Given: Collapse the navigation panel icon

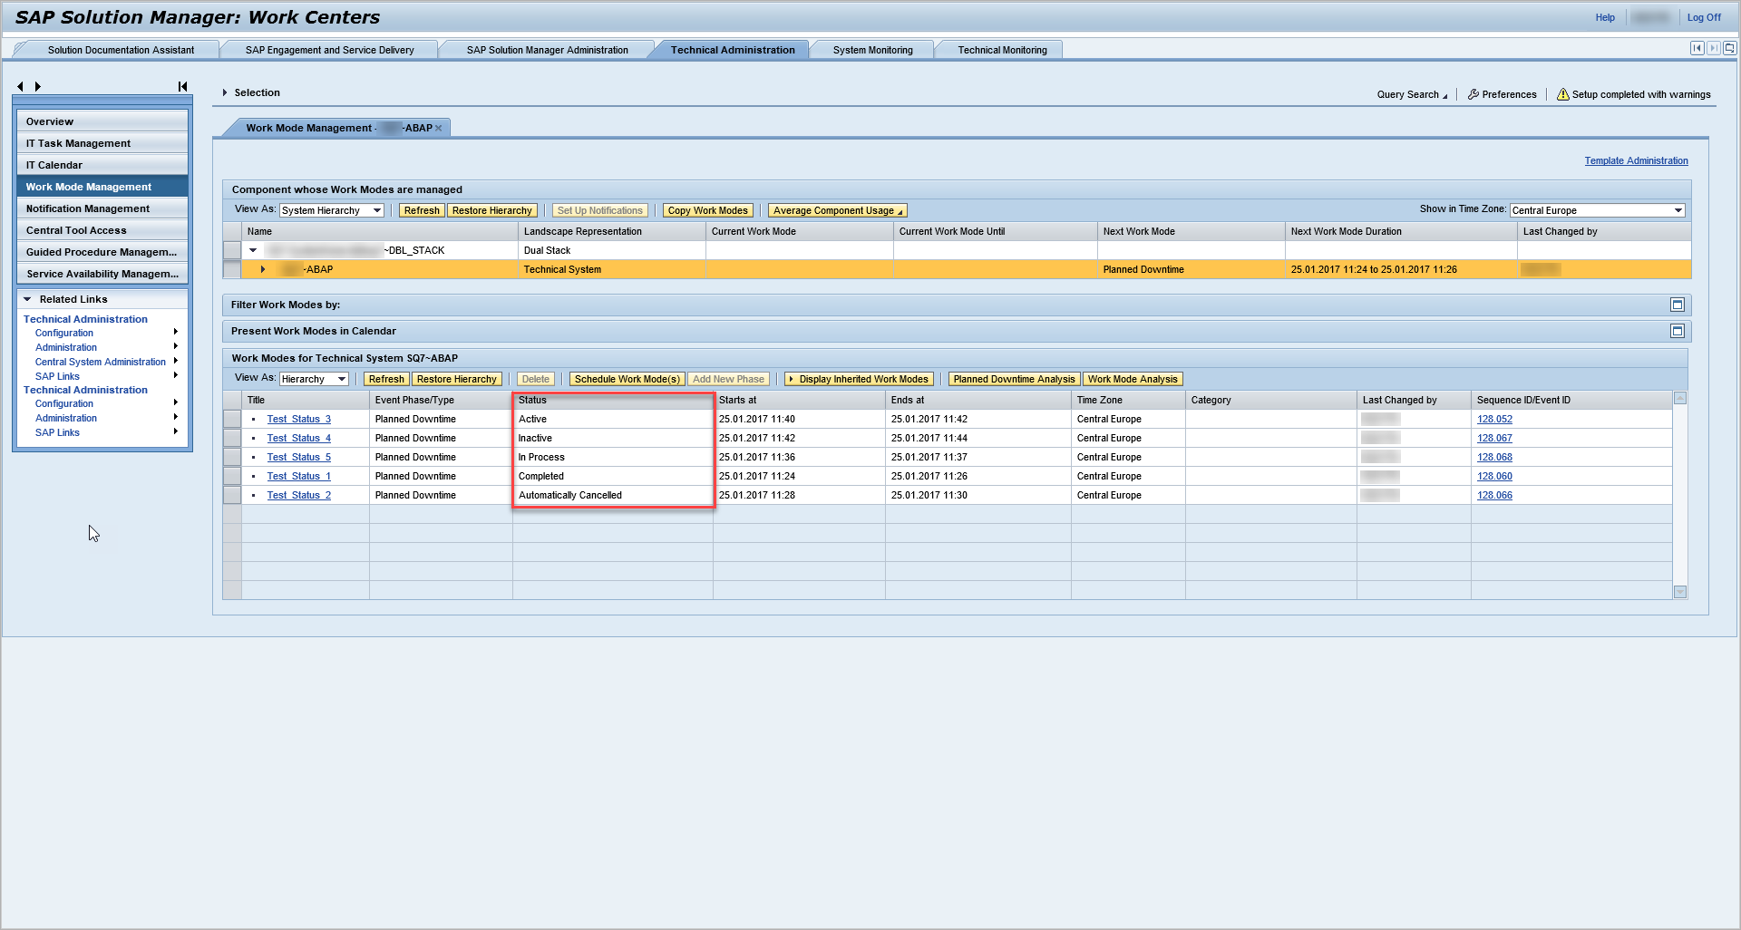Looking at the screenshot, I should coord(182,87).
